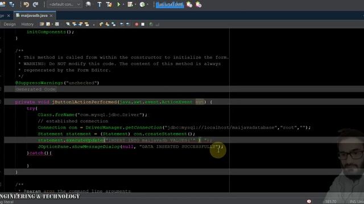Click Find Next Occurrence icon
Image resolution: width=364 pixels, height=204 pixels.
coord(81,24)
